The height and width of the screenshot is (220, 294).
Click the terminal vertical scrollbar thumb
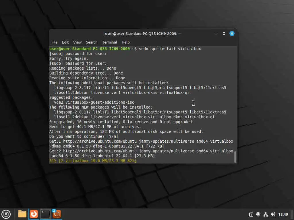point(235,157)
